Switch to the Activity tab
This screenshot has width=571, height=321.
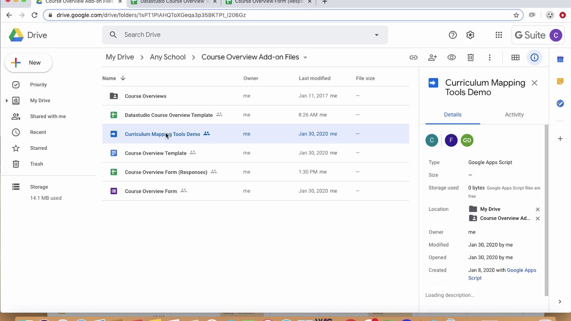(514, 115)
